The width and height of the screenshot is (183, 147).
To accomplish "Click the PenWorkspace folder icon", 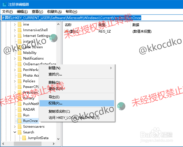I will tap(19, 70).
